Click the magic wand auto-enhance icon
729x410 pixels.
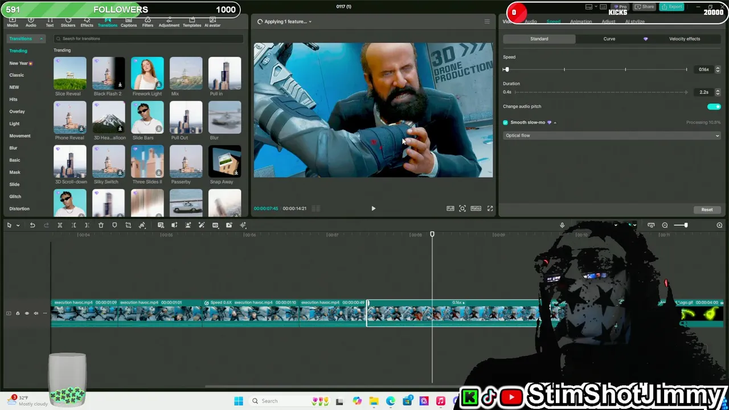click(x=202, y=225)
